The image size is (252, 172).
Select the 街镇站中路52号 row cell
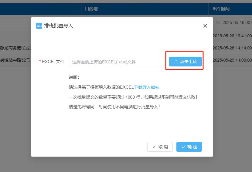15,60
